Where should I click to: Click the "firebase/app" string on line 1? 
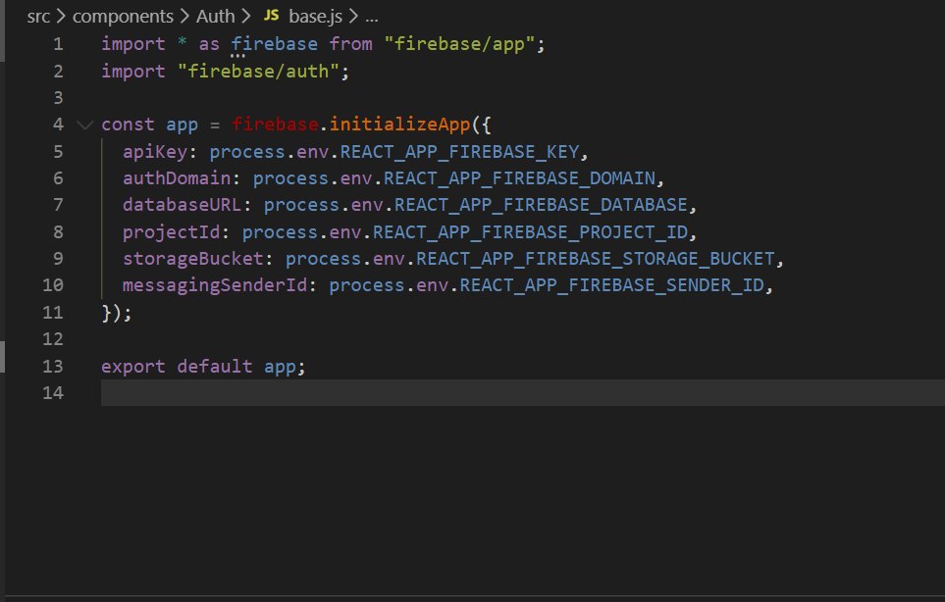tap(459, 44)
